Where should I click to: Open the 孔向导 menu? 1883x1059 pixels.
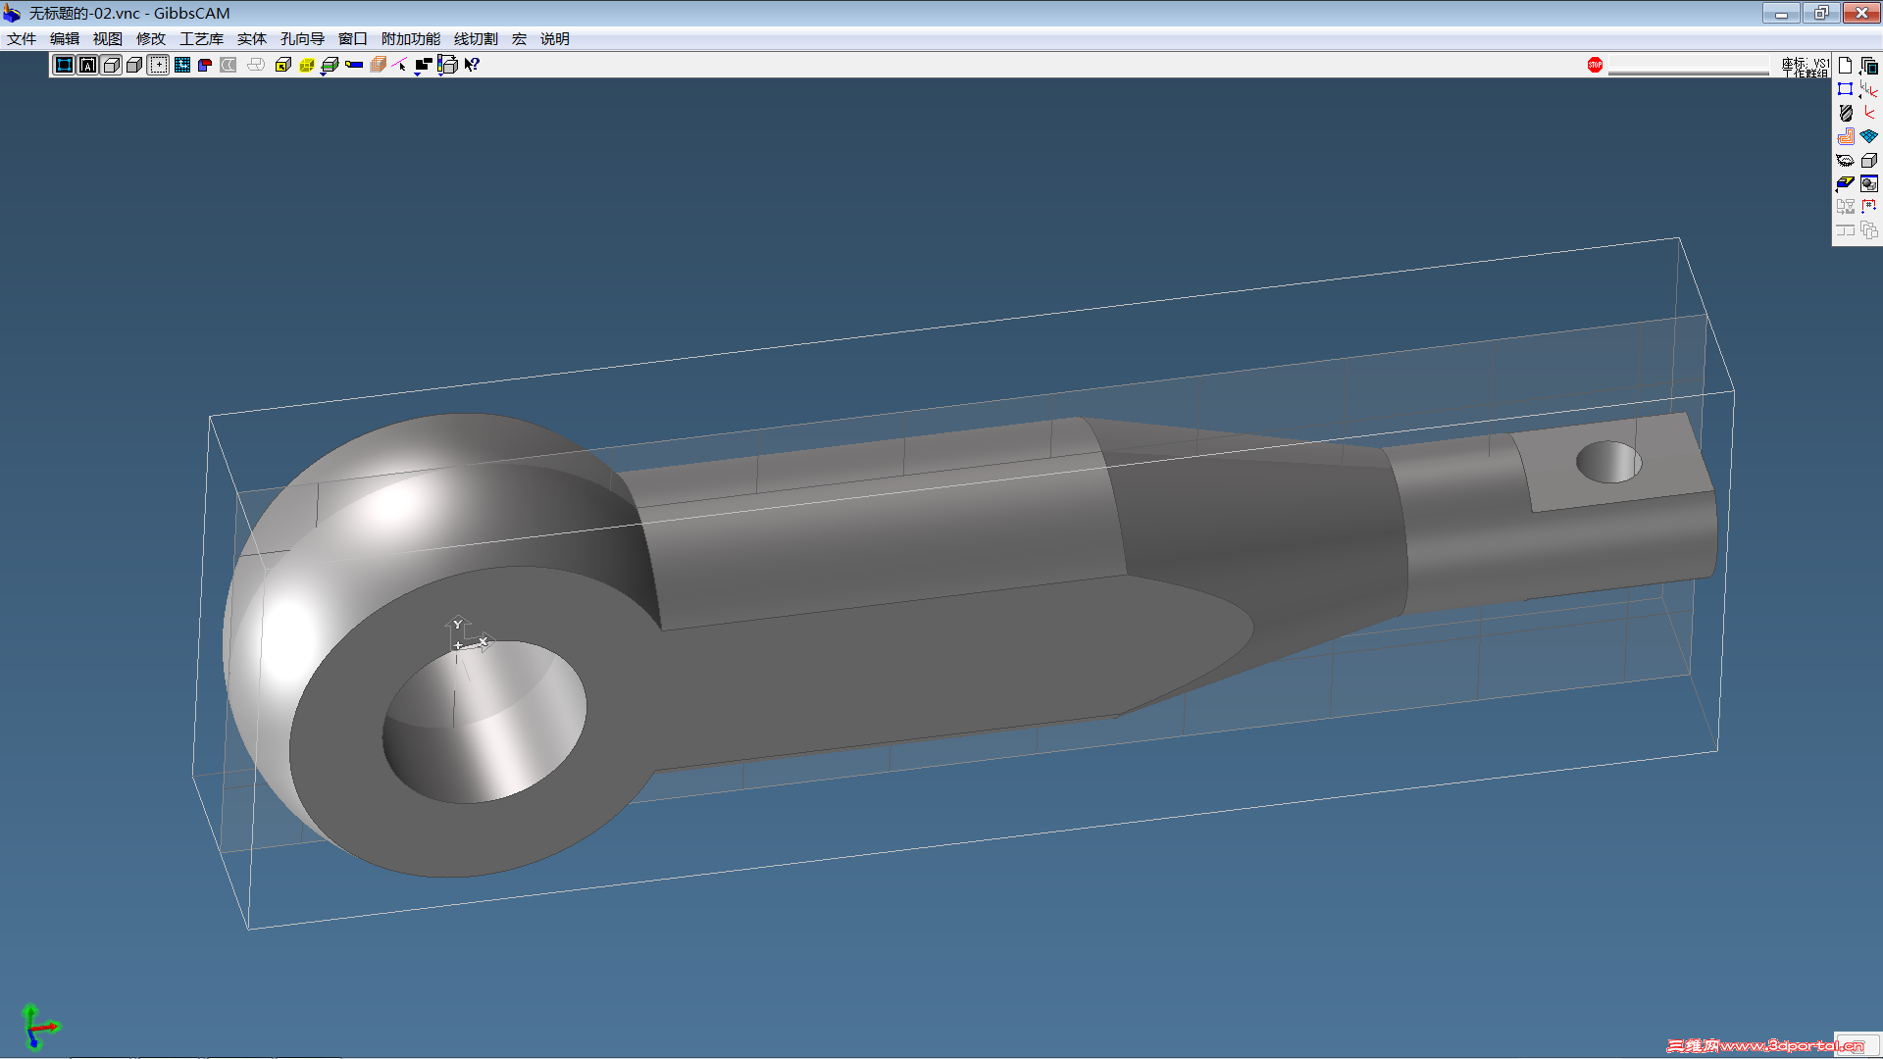pos(302,39)
